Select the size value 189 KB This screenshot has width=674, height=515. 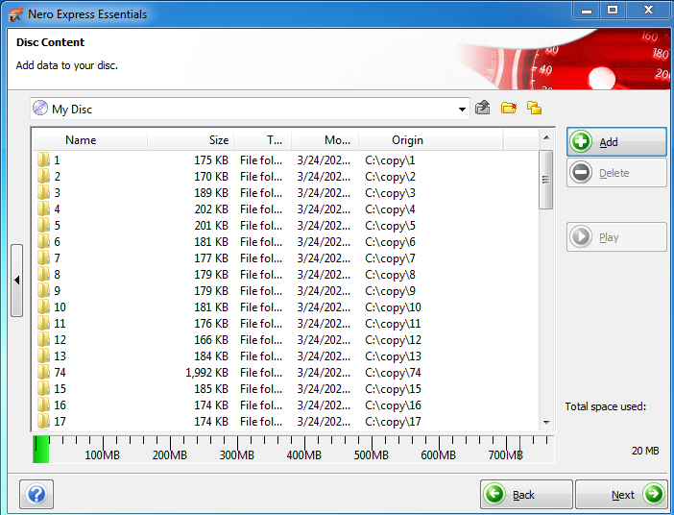(x=211, y=193)
